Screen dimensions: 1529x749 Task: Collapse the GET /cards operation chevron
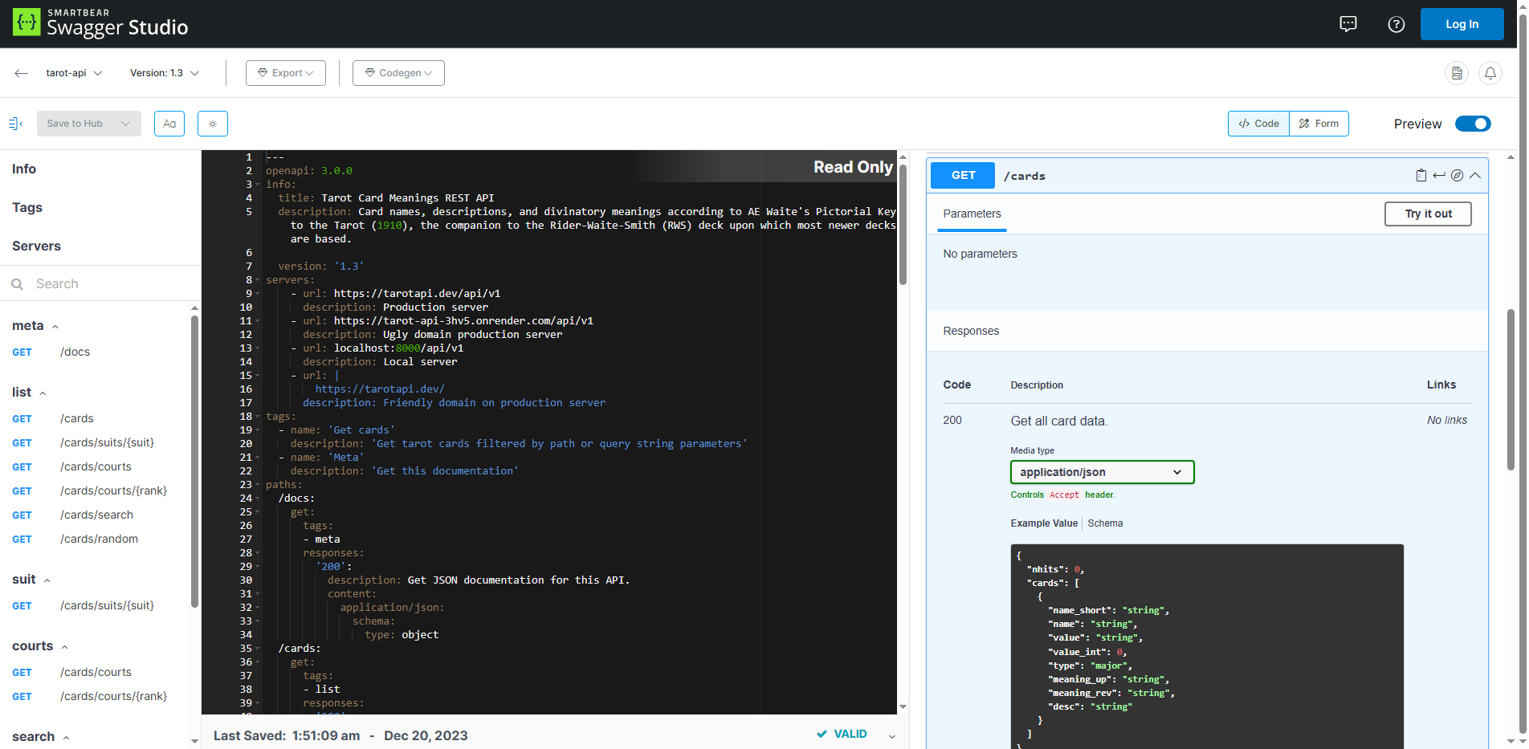1475,176
